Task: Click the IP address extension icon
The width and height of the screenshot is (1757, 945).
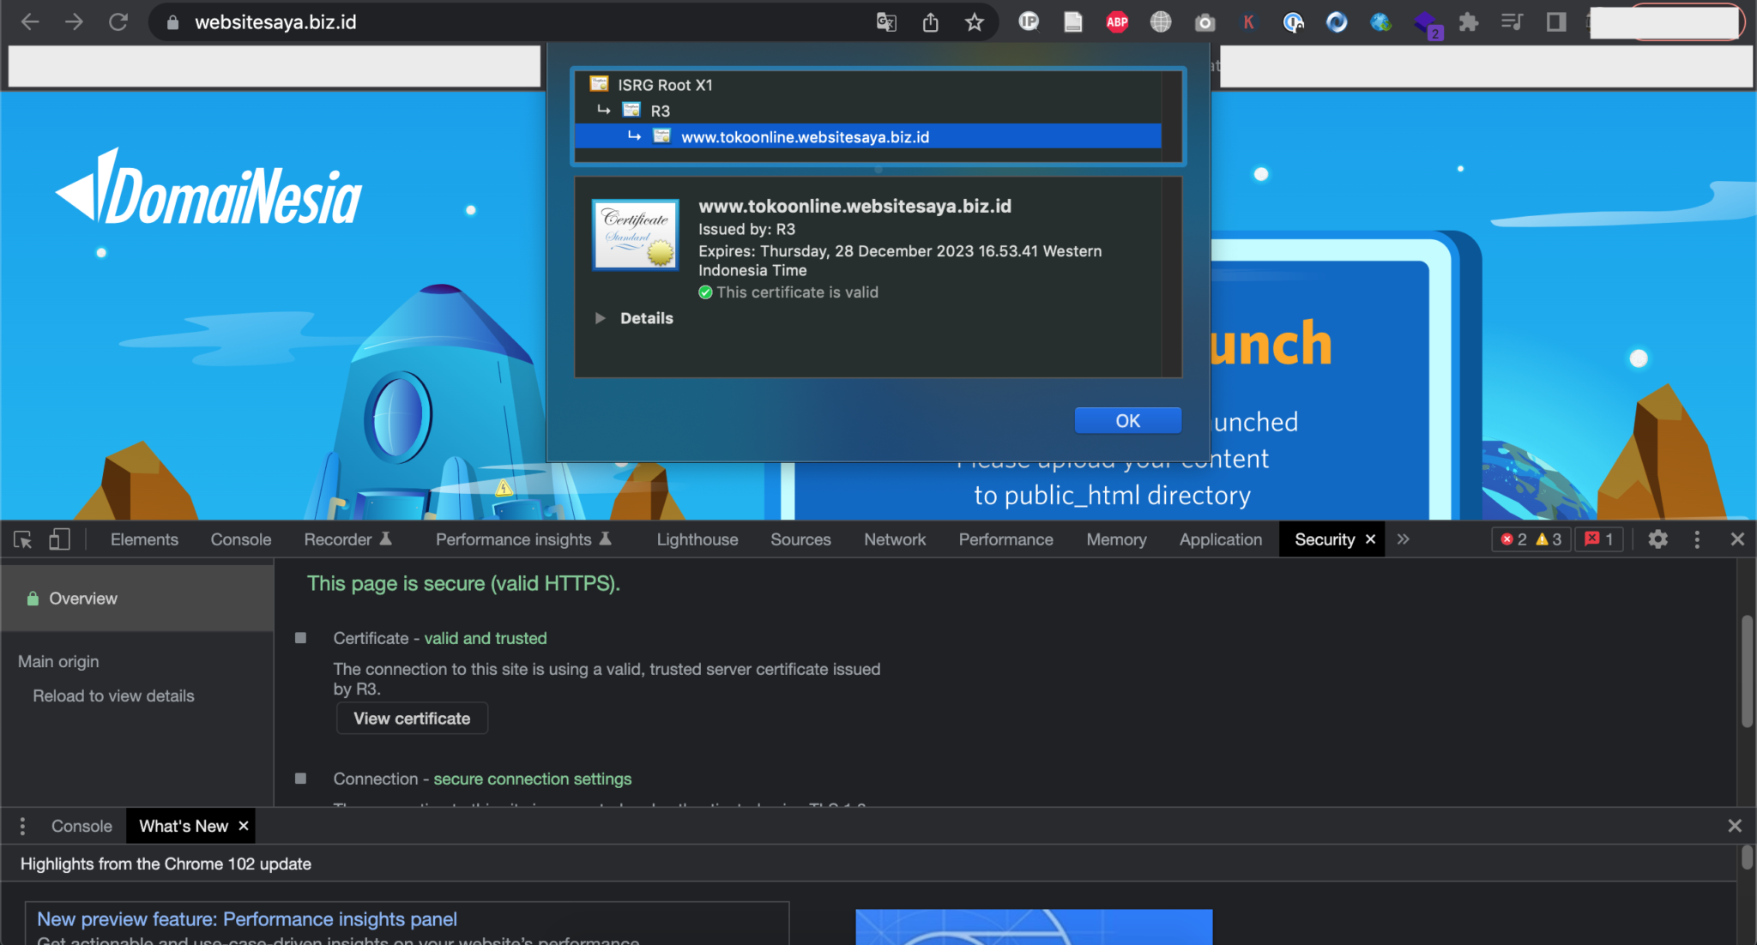Action: (x=1029, y=22)
